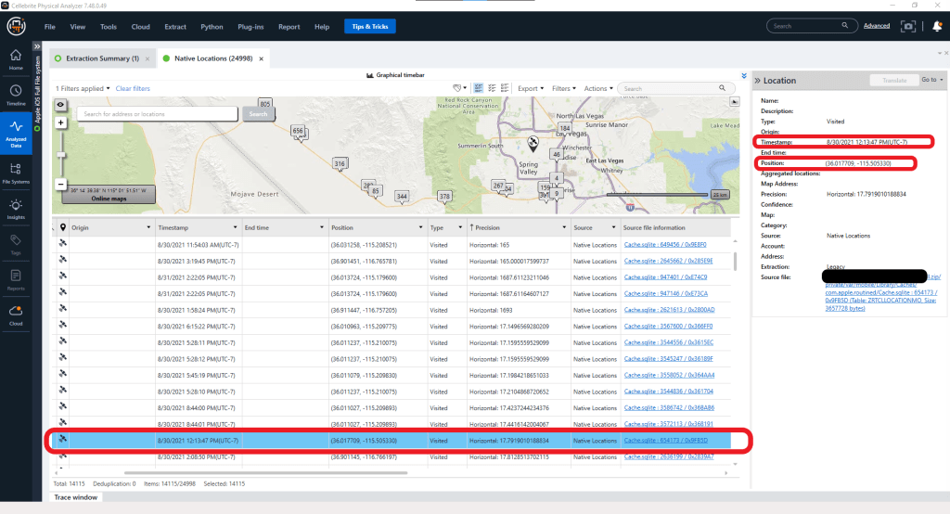This screenshot has width=950, height=514.
Task: Open the Export dropdown
Action: click(x=531, y=88)
